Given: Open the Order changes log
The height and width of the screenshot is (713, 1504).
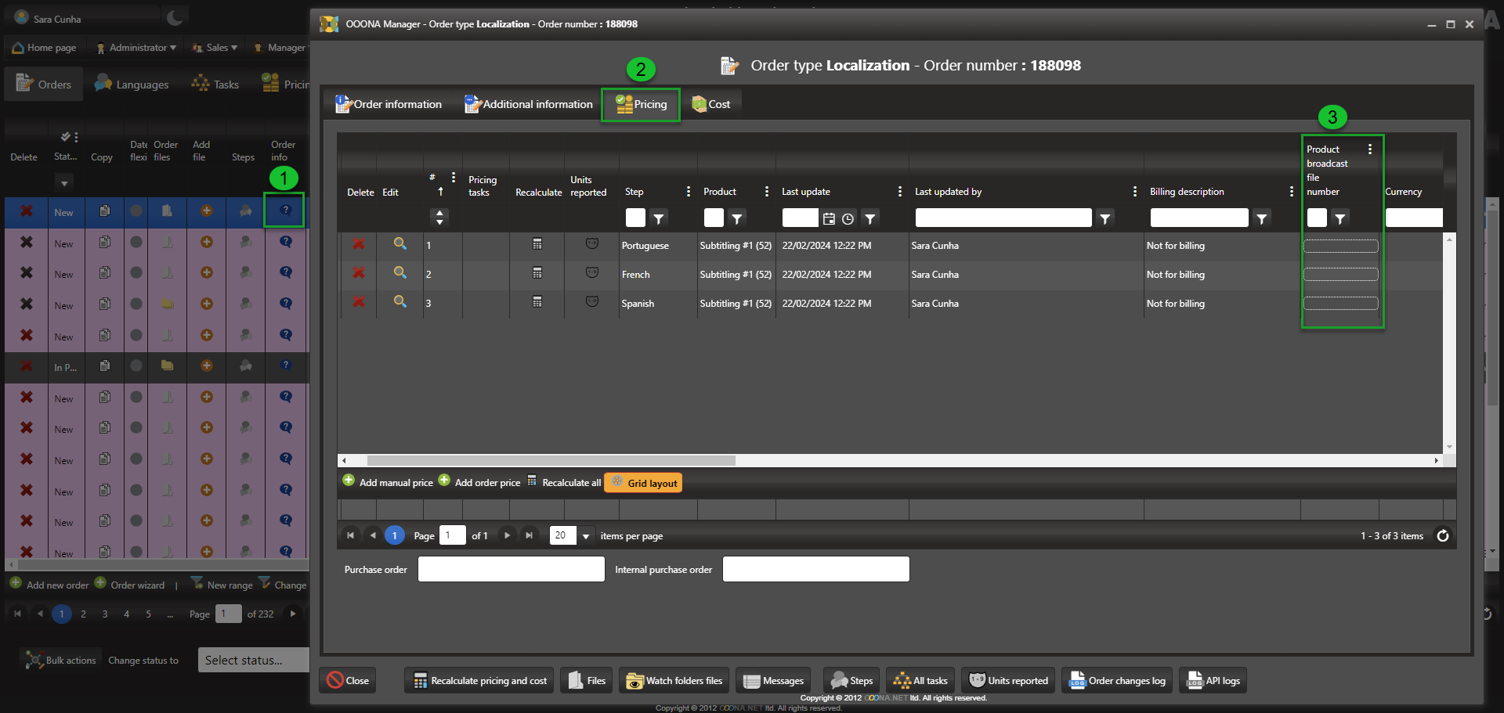Looking at the screenshot, I should [1117, 680].
